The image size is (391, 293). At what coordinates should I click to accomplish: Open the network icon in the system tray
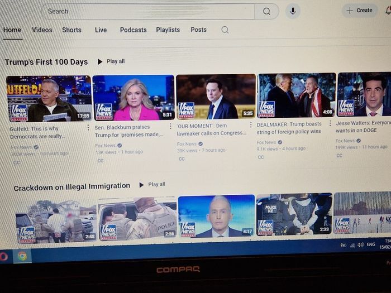point(352,245)
